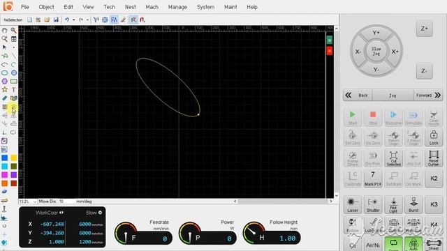Viewport: 447px width, 251px height.
Task: Click the Resume icon
Action: [393, 117]
